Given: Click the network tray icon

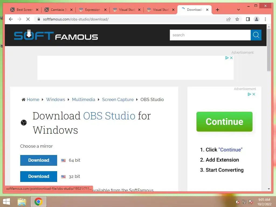Looking at the screenshot, I should coord(244,202).
